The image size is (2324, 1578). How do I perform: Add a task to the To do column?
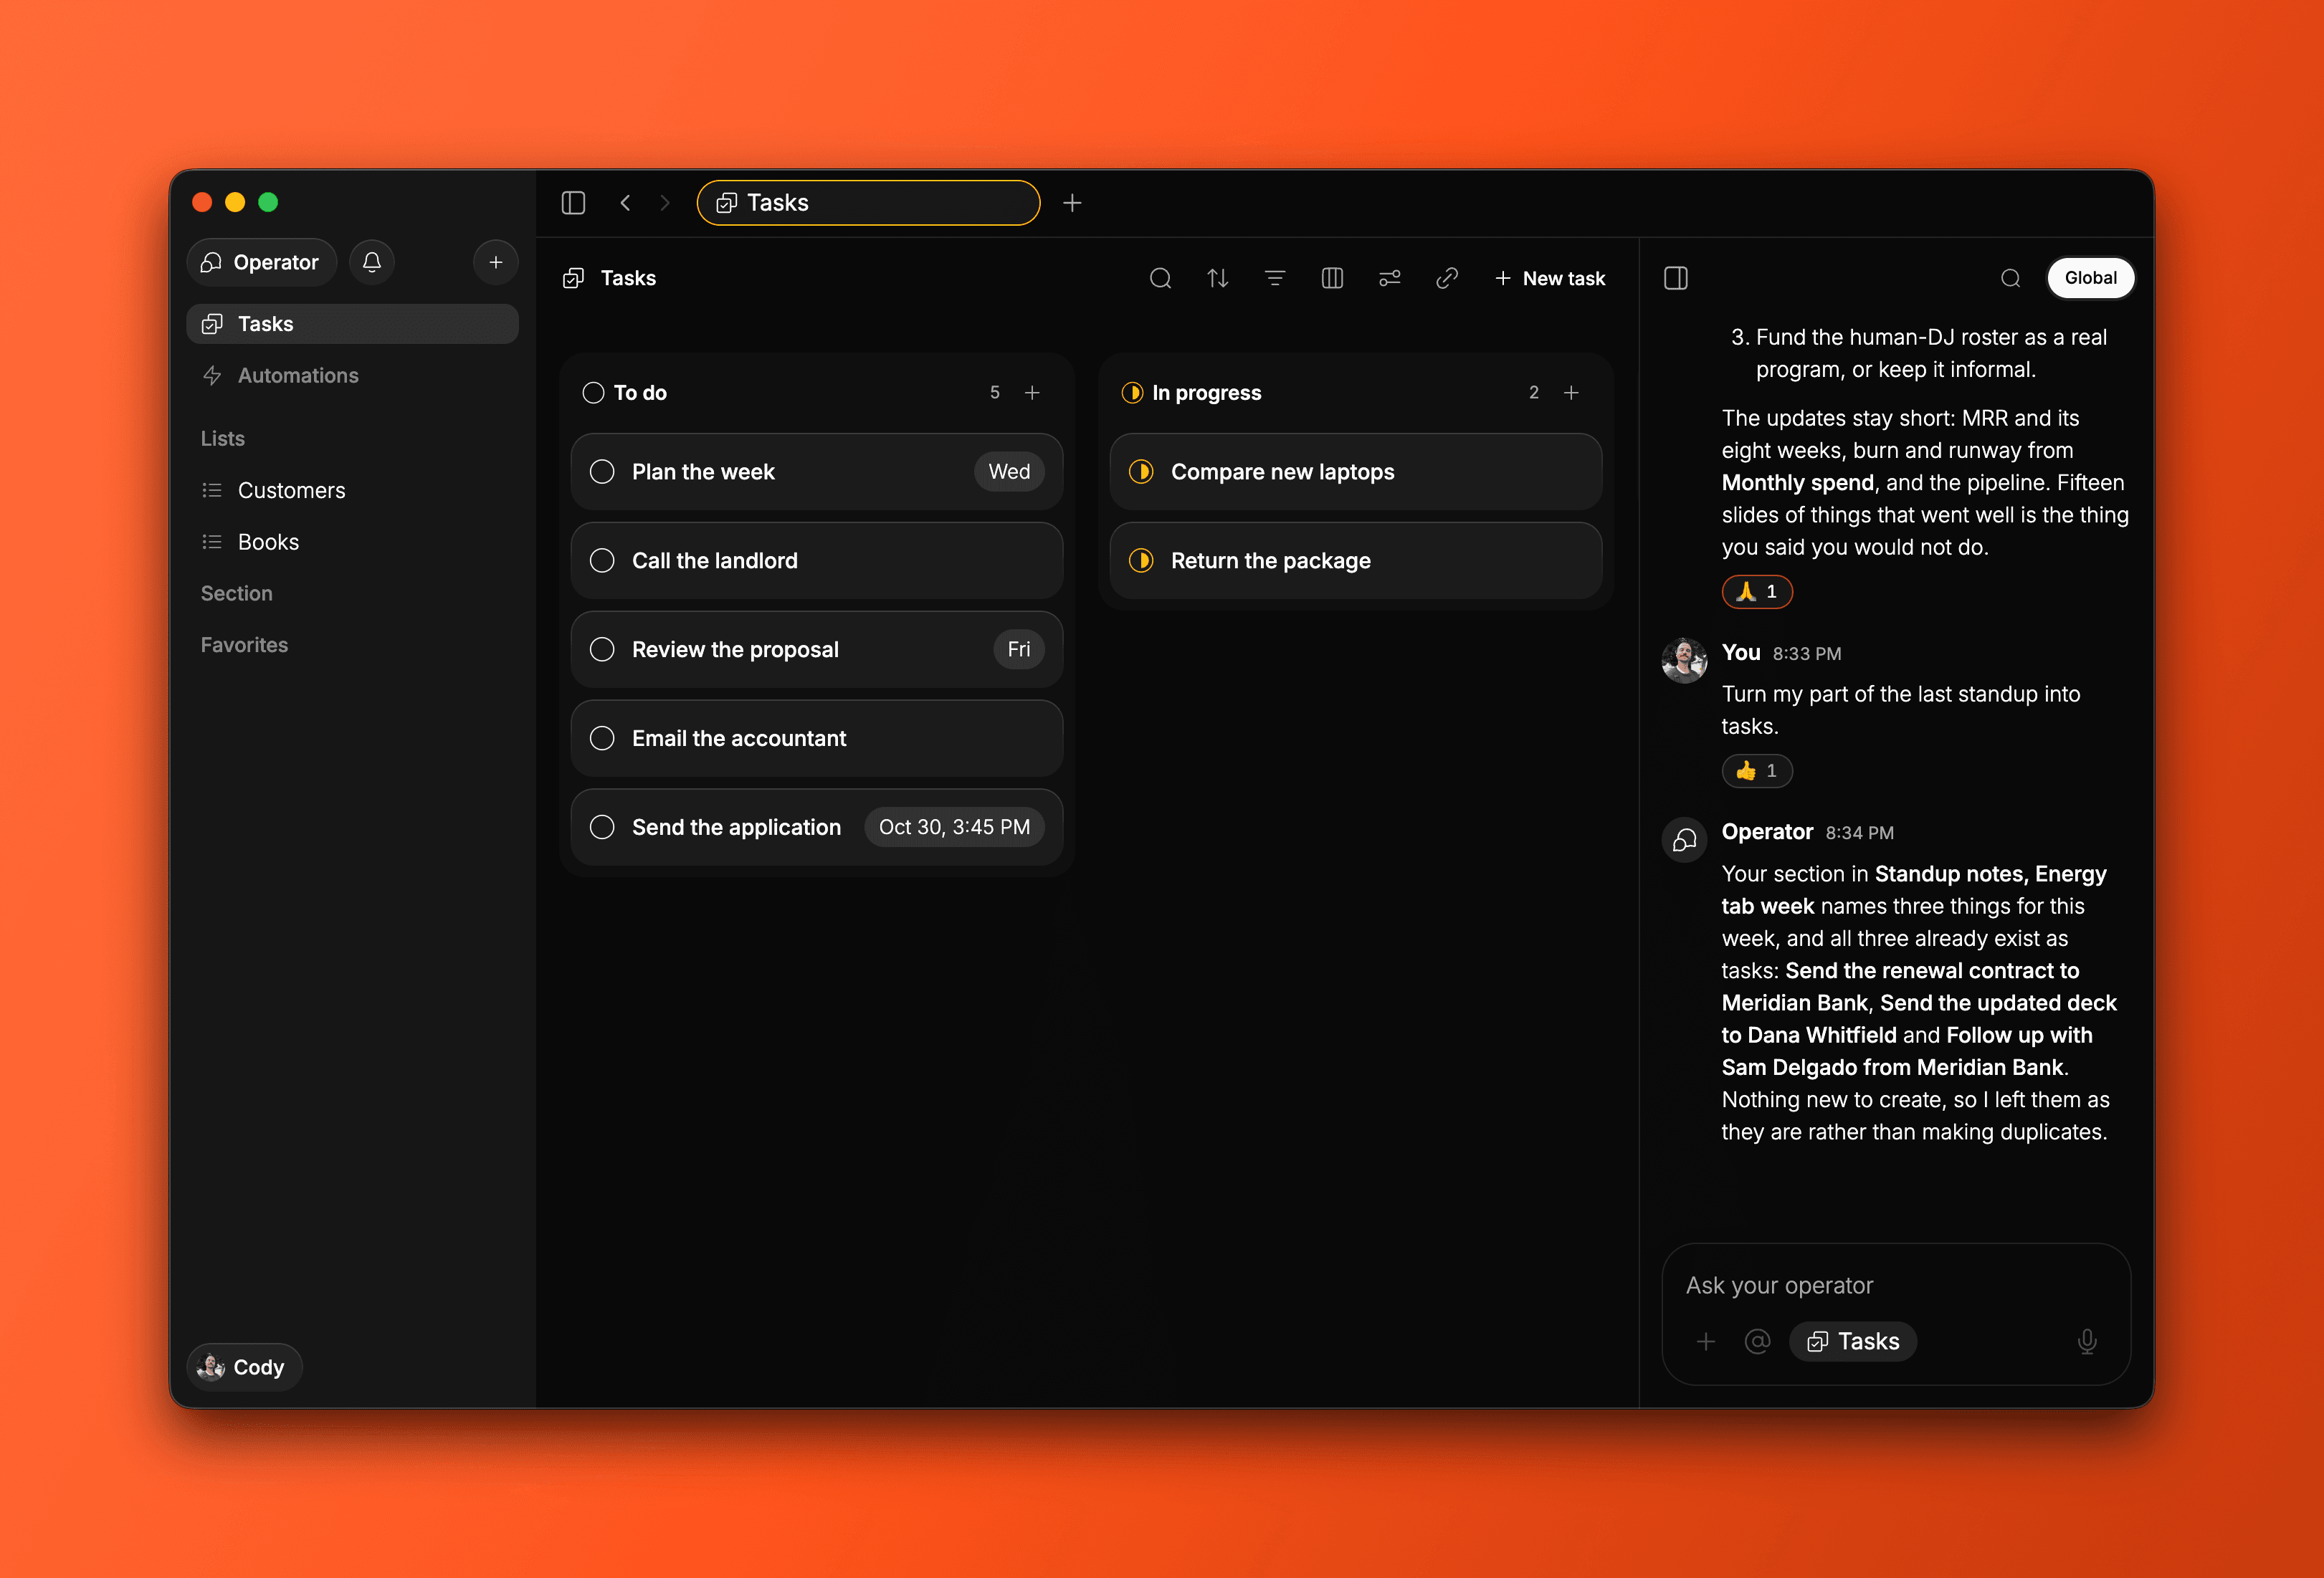1032,393
